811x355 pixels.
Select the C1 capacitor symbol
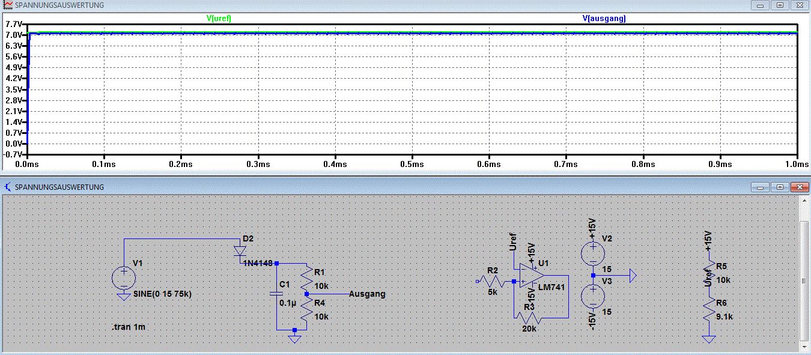pos(276,293)
